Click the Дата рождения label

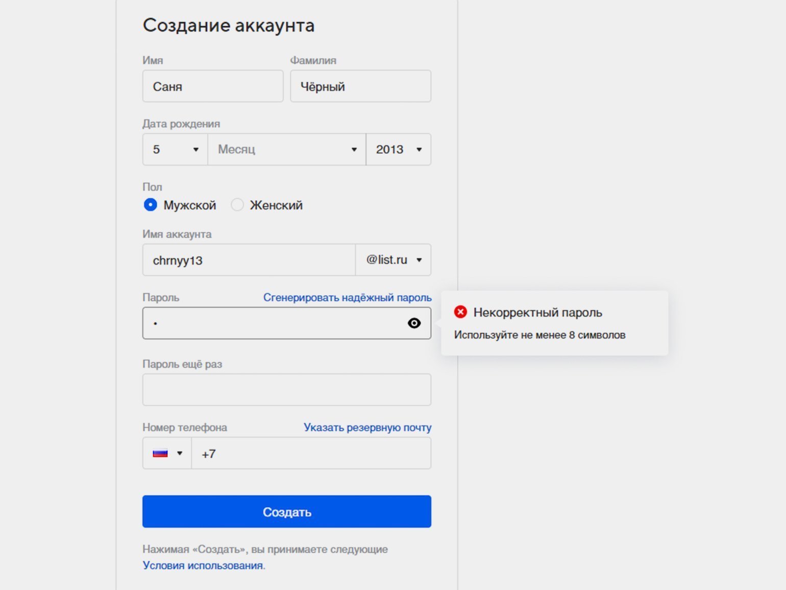[181, 124]
